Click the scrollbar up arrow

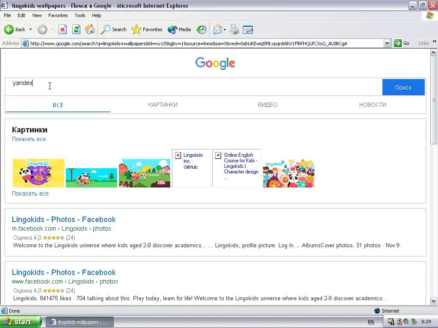434,52
